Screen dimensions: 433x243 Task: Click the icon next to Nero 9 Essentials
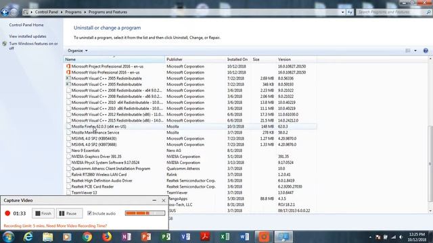click(x=68, y=151)
